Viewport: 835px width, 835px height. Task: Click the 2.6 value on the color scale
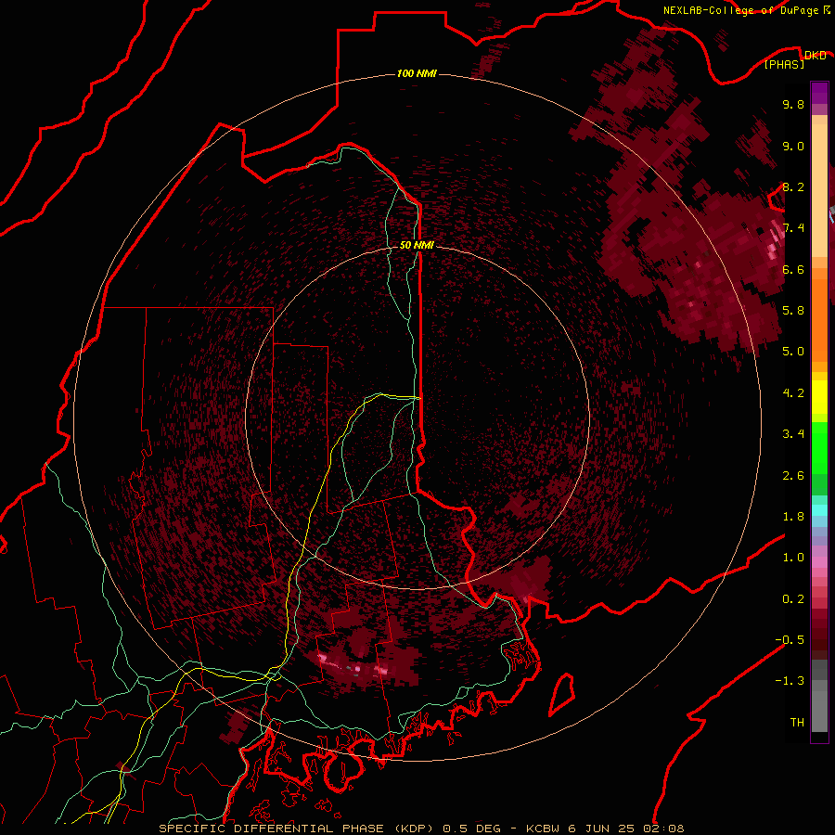click(x=793, y=476)
